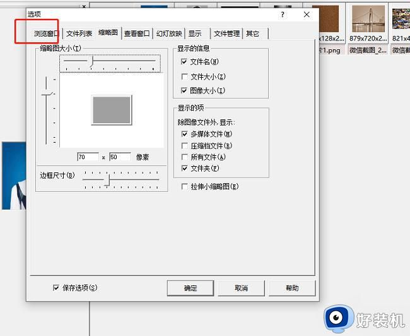This screenshot has width=410, height=336.
Task: Close the 选项 dialog
Action: pos(307,15)
